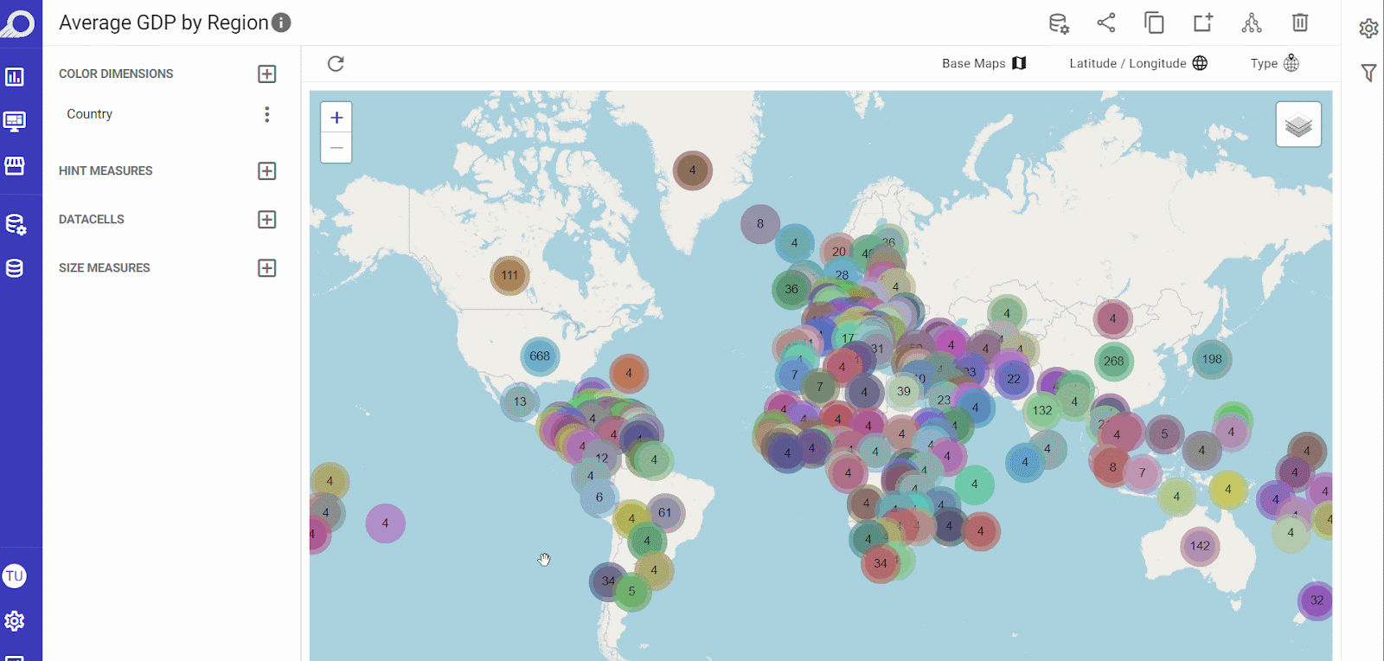Open the lineage hierarchy icon
The height and width of the screenshot is (661, 1384).
tap(1252, 22)
